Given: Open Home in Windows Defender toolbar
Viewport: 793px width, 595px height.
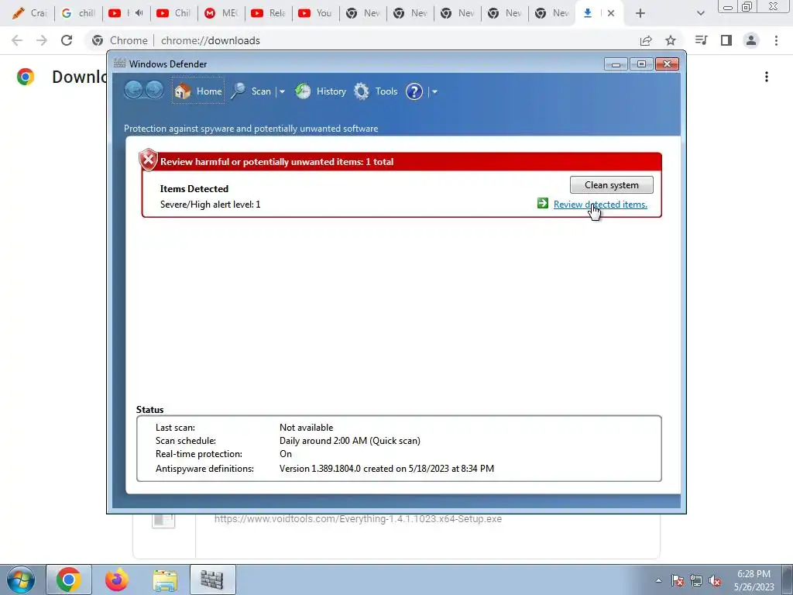Looking at the screenshot, I should 197,91.
